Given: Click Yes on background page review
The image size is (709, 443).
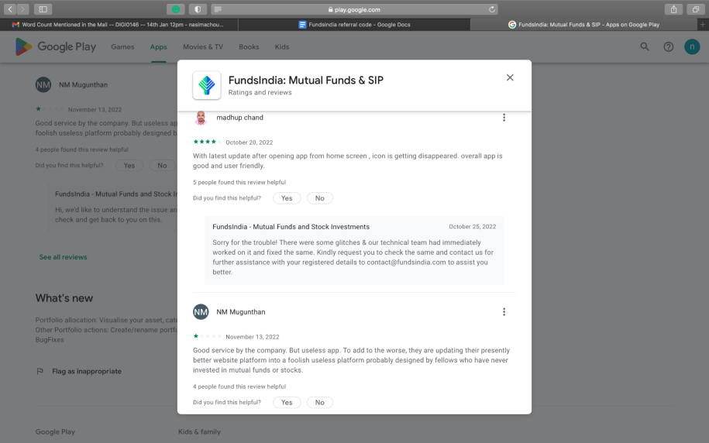Looking at the screenshot, I should pos(129,166).
